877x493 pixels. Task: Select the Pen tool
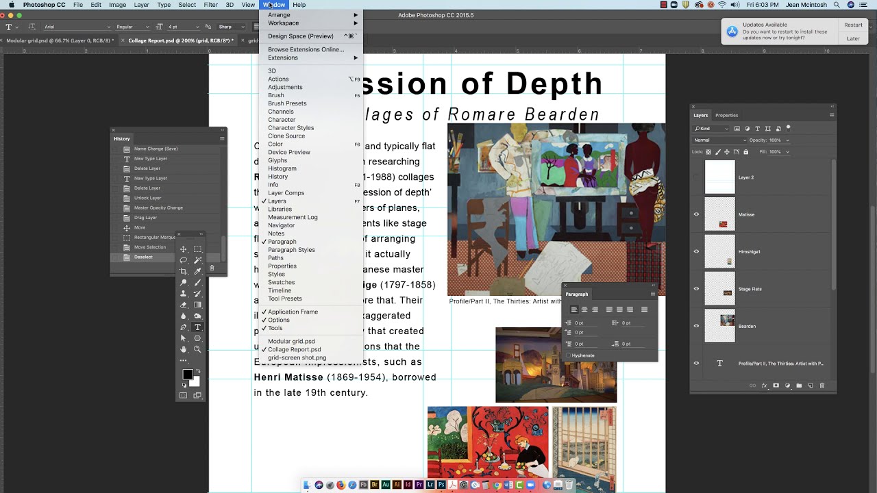tap(184, 327)
